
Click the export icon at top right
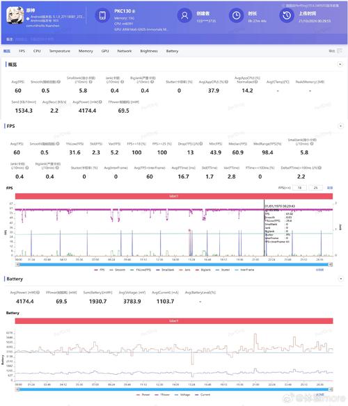click(339, 51)
